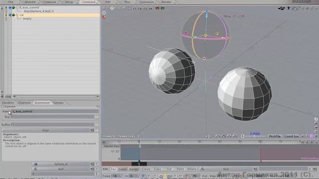Open the File tab
Screen dimensions: 319x179
tap(10, 2)
